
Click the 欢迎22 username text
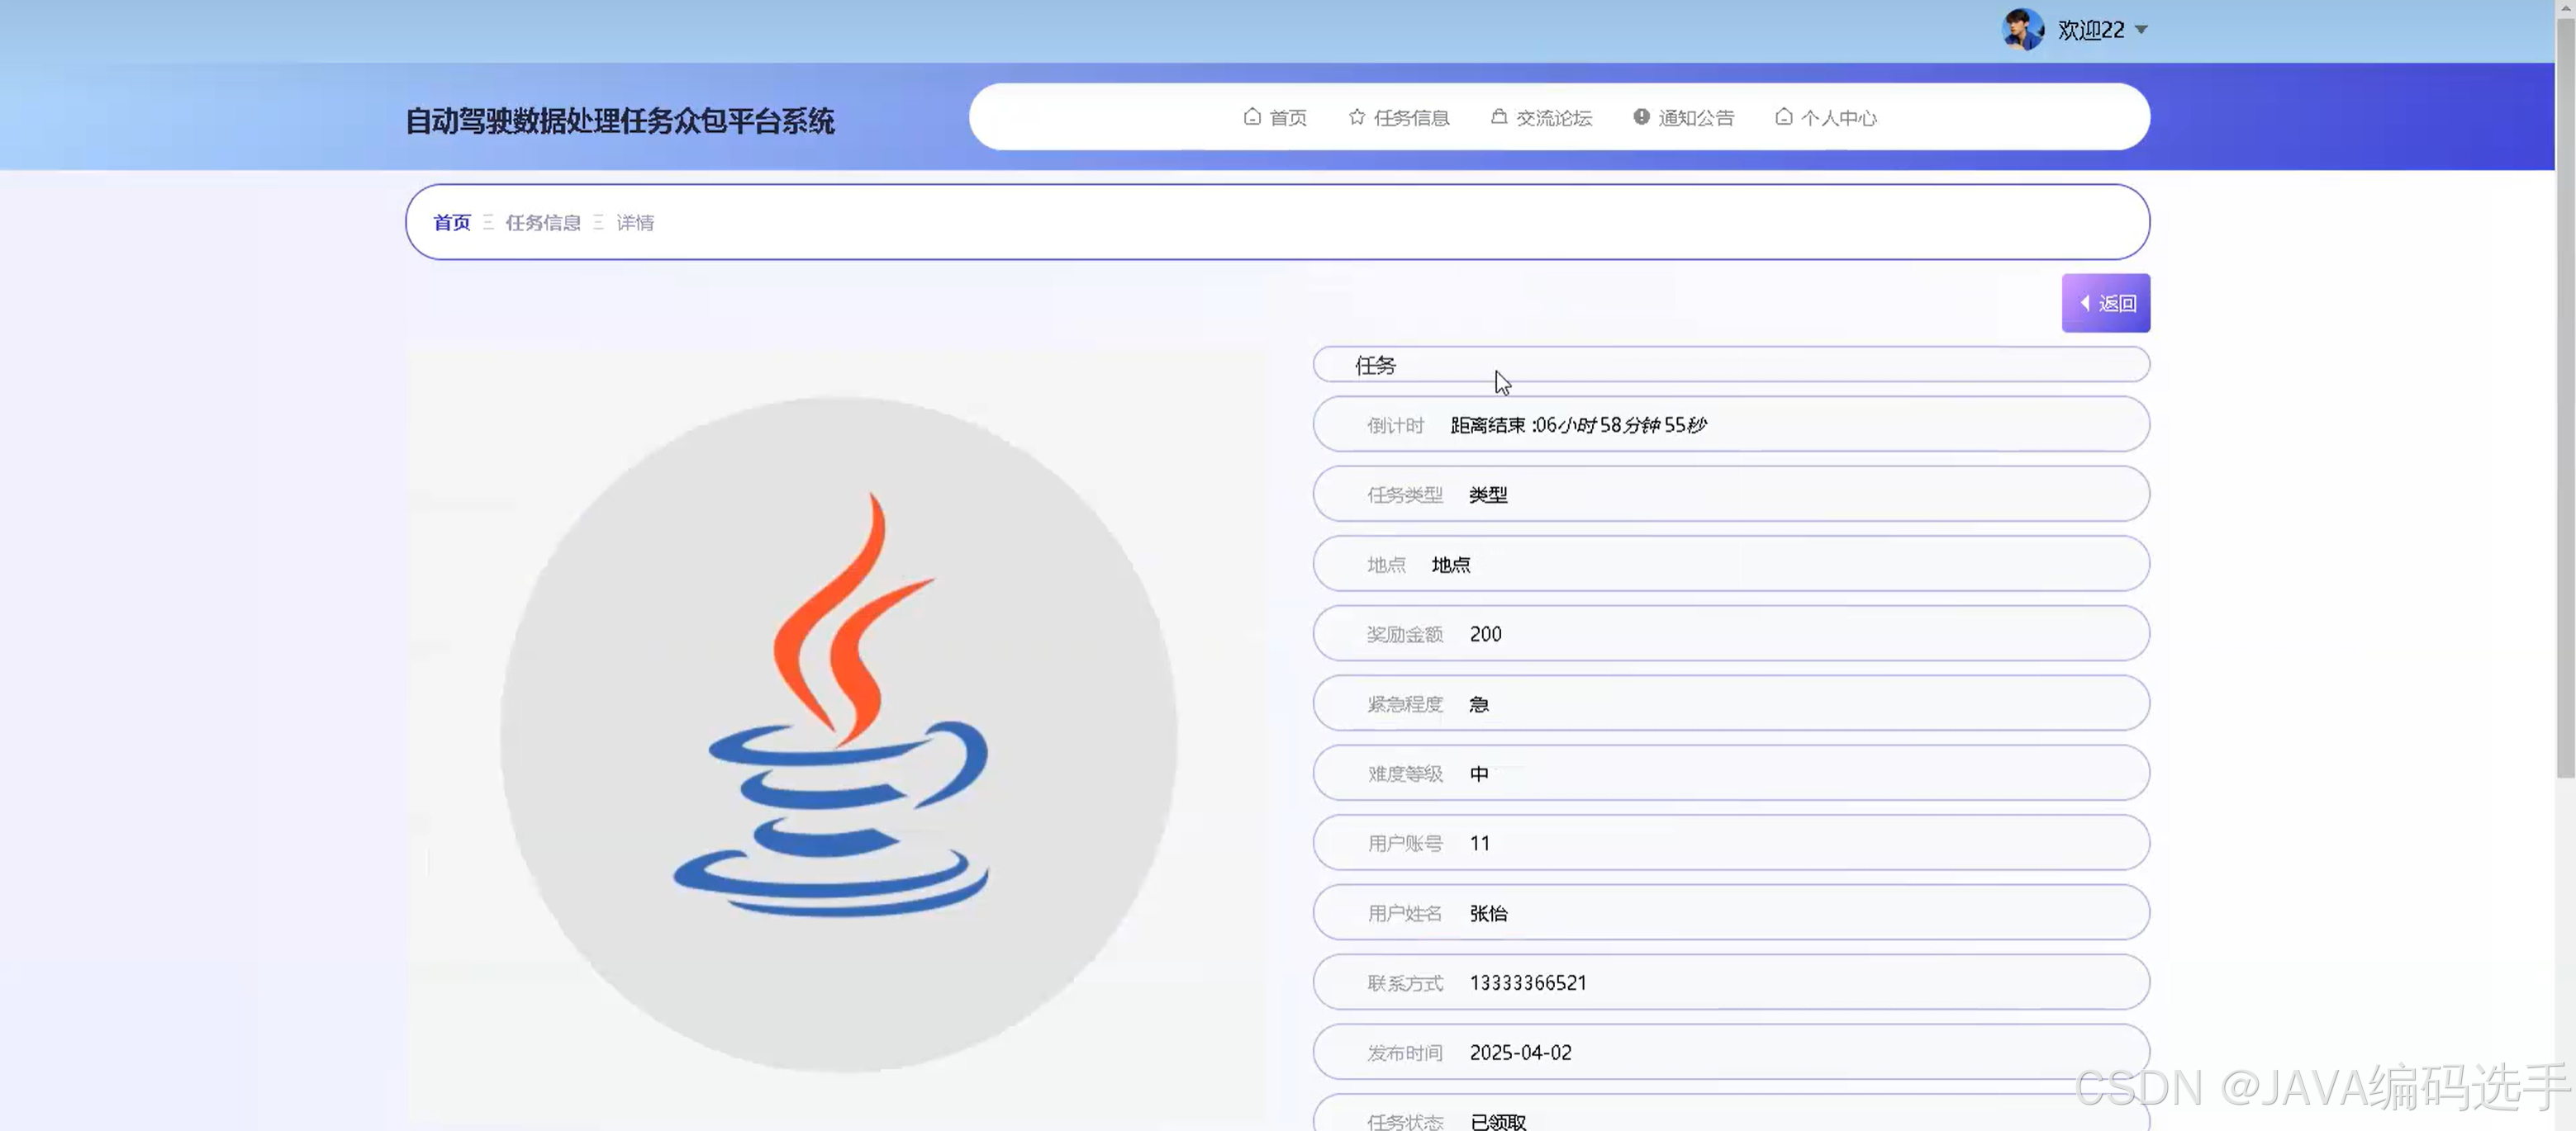[x=2091, y=30]
